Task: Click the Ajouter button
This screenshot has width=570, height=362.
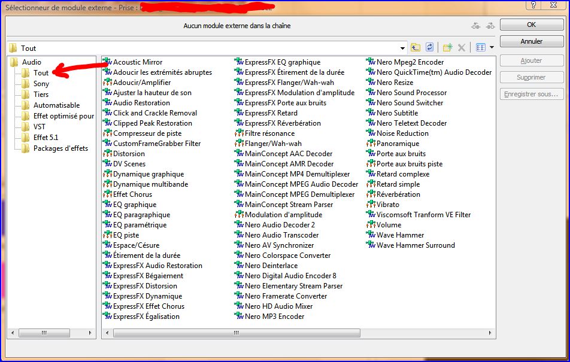Action: pyautogui.click(x=532, y=60)
